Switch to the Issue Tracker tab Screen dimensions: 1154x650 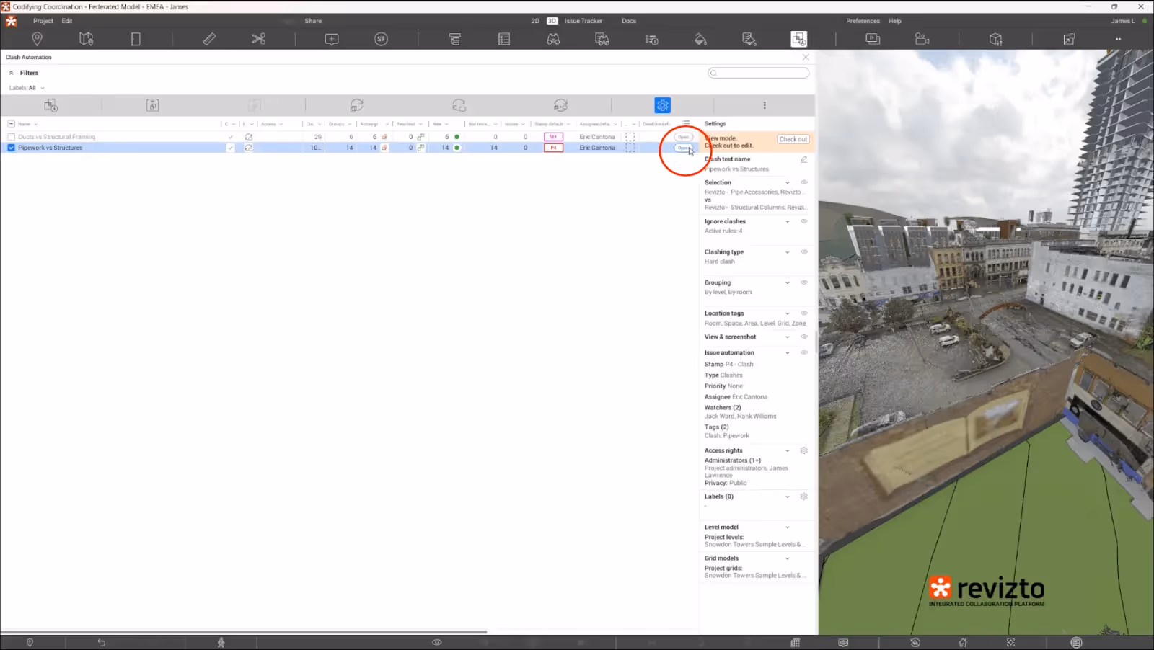click(x=583, y=21)
